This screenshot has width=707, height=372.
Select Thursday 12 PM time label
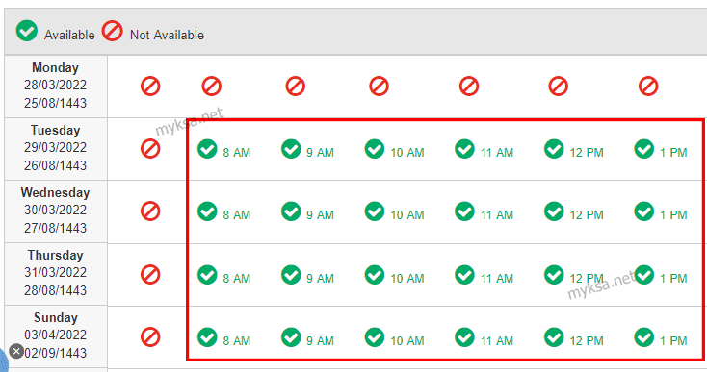point(587,279)
